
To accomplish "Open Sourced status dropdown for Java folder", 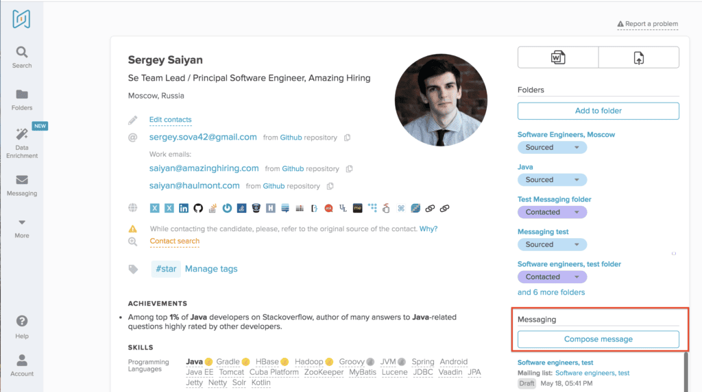I will (x=552, y=180).
